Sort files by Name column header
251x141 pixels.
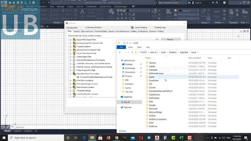148,58
